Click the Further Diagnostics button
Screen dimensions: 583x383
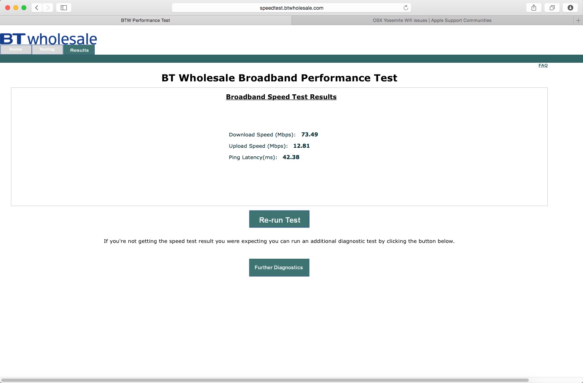tap(279, 268)
